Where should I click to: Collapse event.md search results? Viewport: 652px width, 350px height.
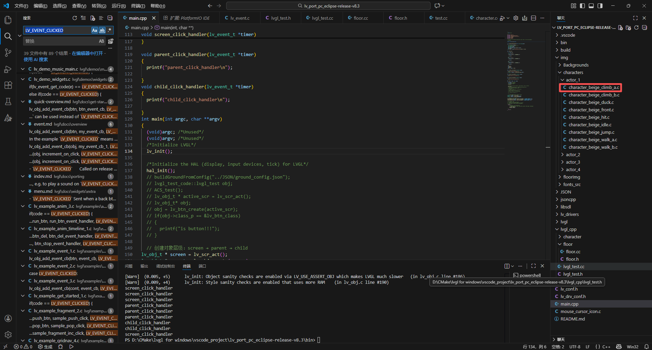pos(23,124)
